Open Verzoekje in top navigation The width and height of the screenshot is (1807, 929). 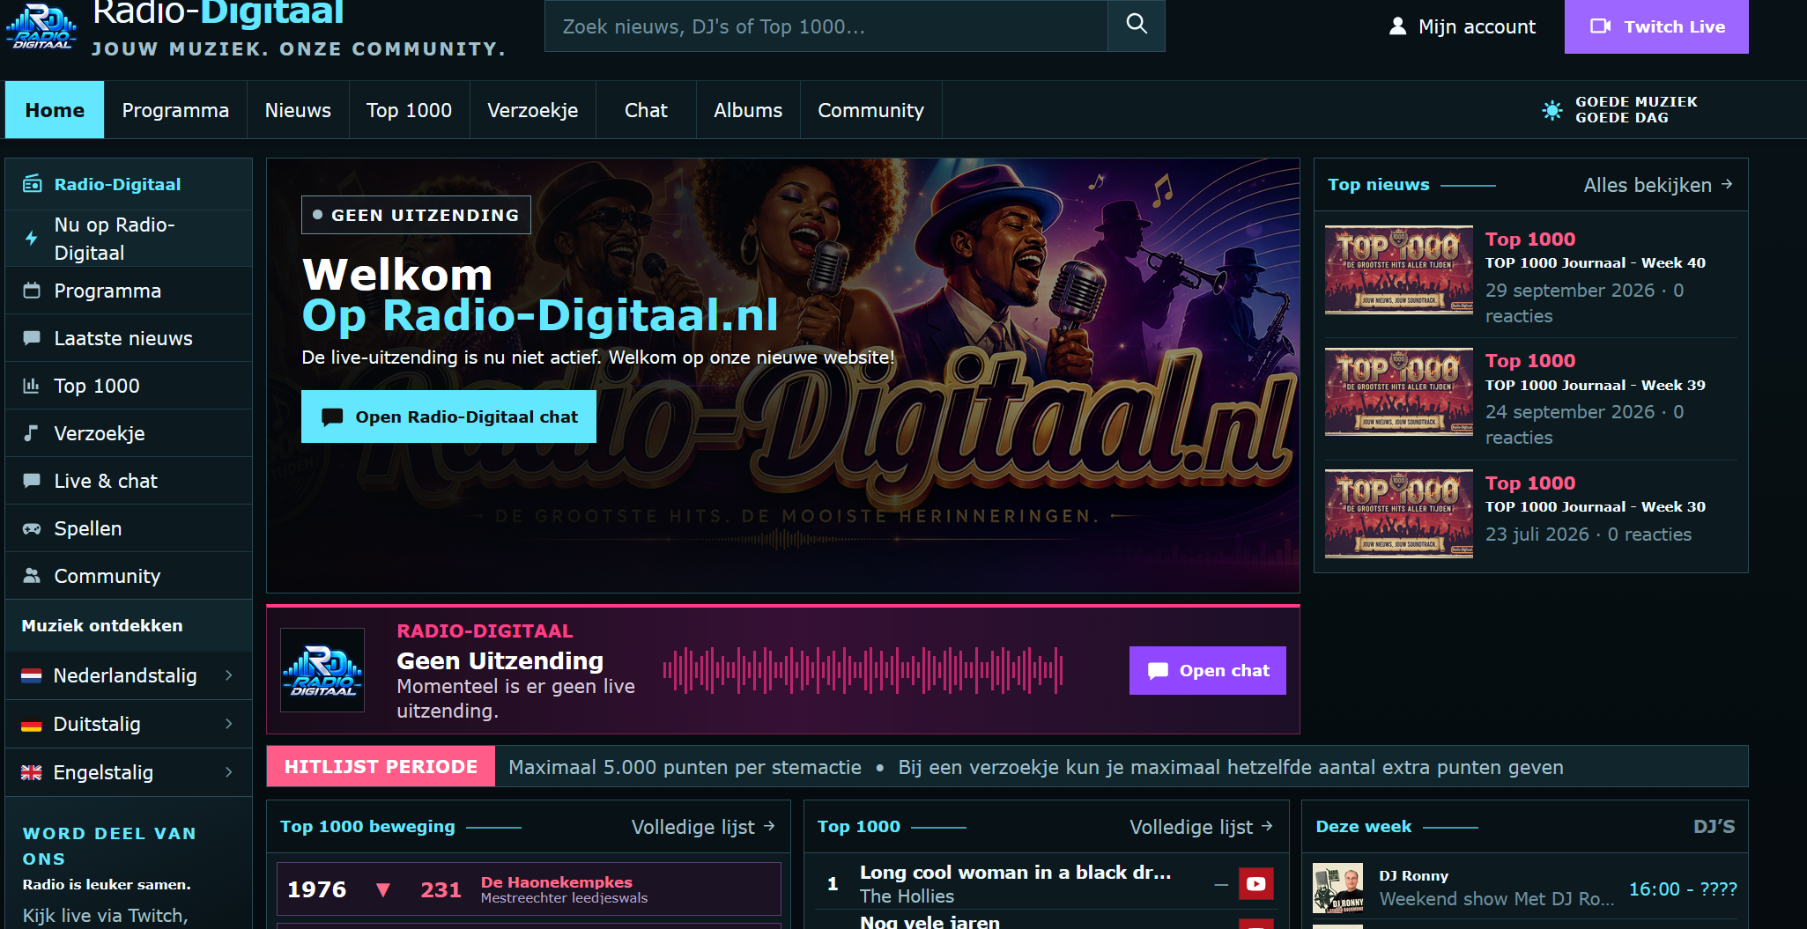[533, 110]
